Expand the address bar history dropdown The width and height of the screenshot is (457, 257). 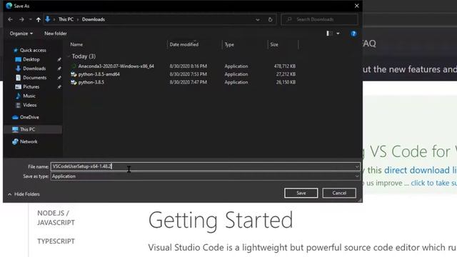258,19
